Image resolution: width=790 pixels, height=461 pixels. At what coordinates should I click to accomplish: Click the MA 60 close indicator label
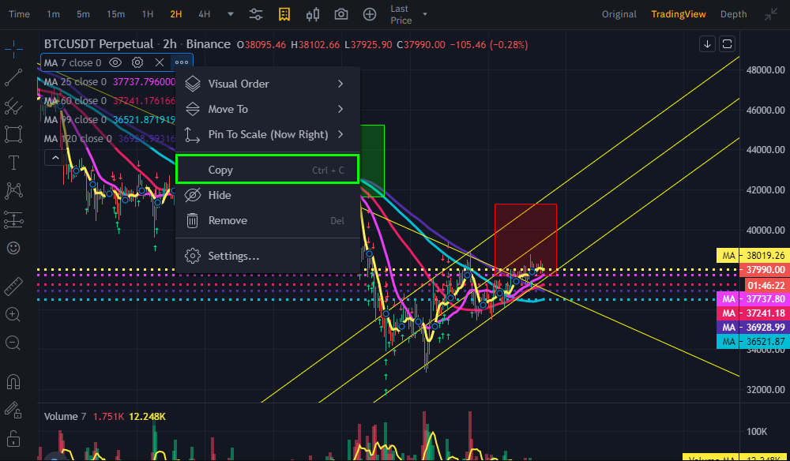pos(75,101)
